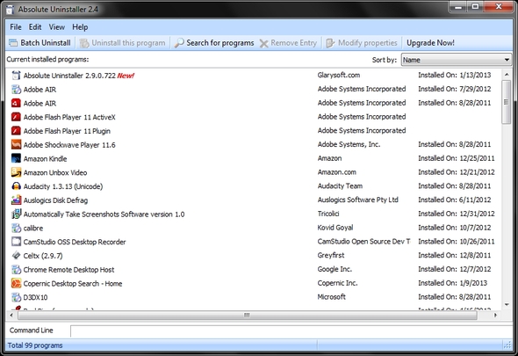The width and height of the screenshot is (518, 356).
Task: Open the Help menu
Action: tap(80, 27)
